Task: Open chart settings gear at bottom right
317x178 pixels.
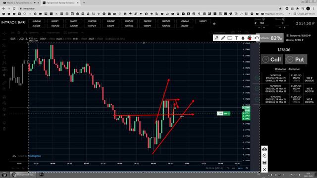Action: point(247,168)
